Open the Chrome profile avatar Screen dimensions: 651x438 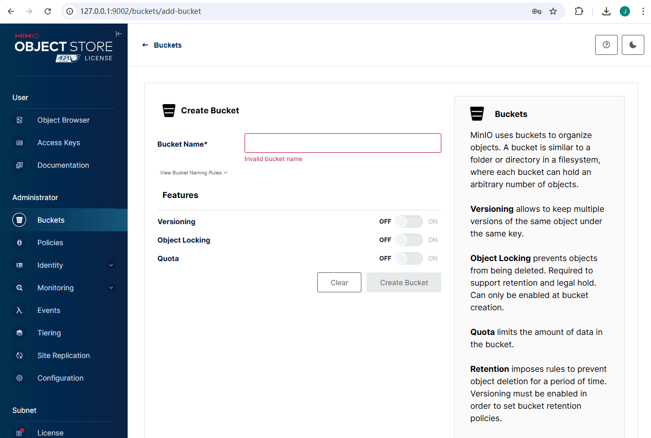point(625,11)
